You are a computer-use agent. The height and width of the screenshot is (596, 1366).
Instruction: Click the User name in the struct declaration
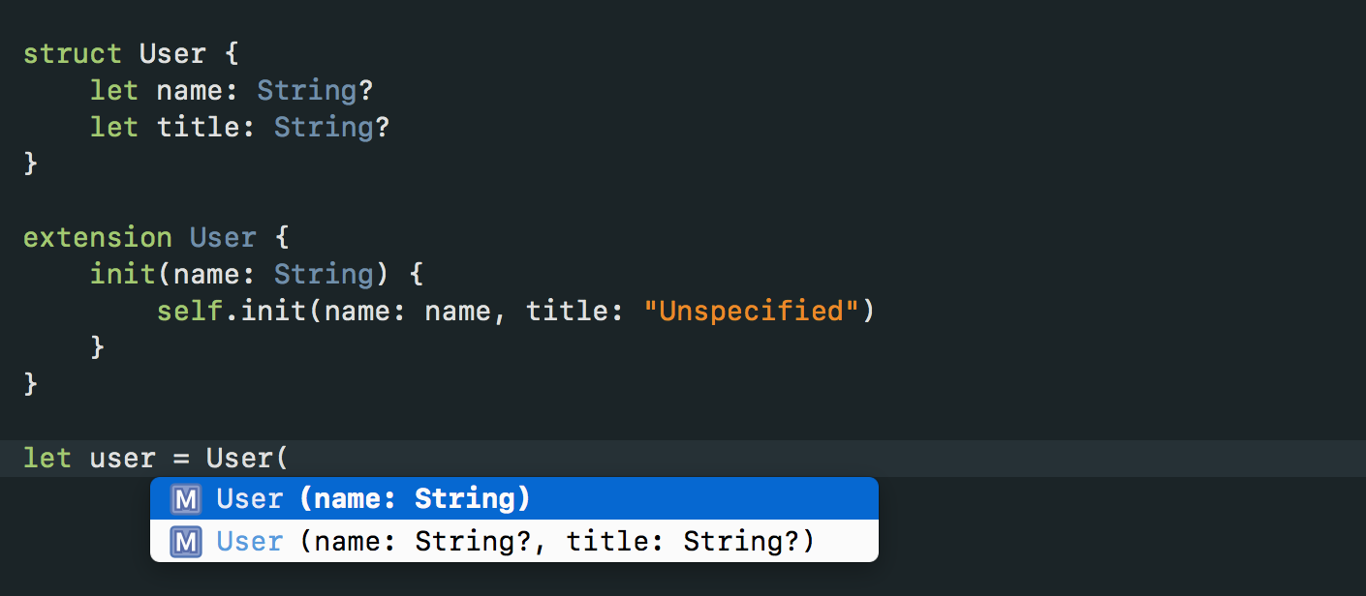(x=172, y=53)
